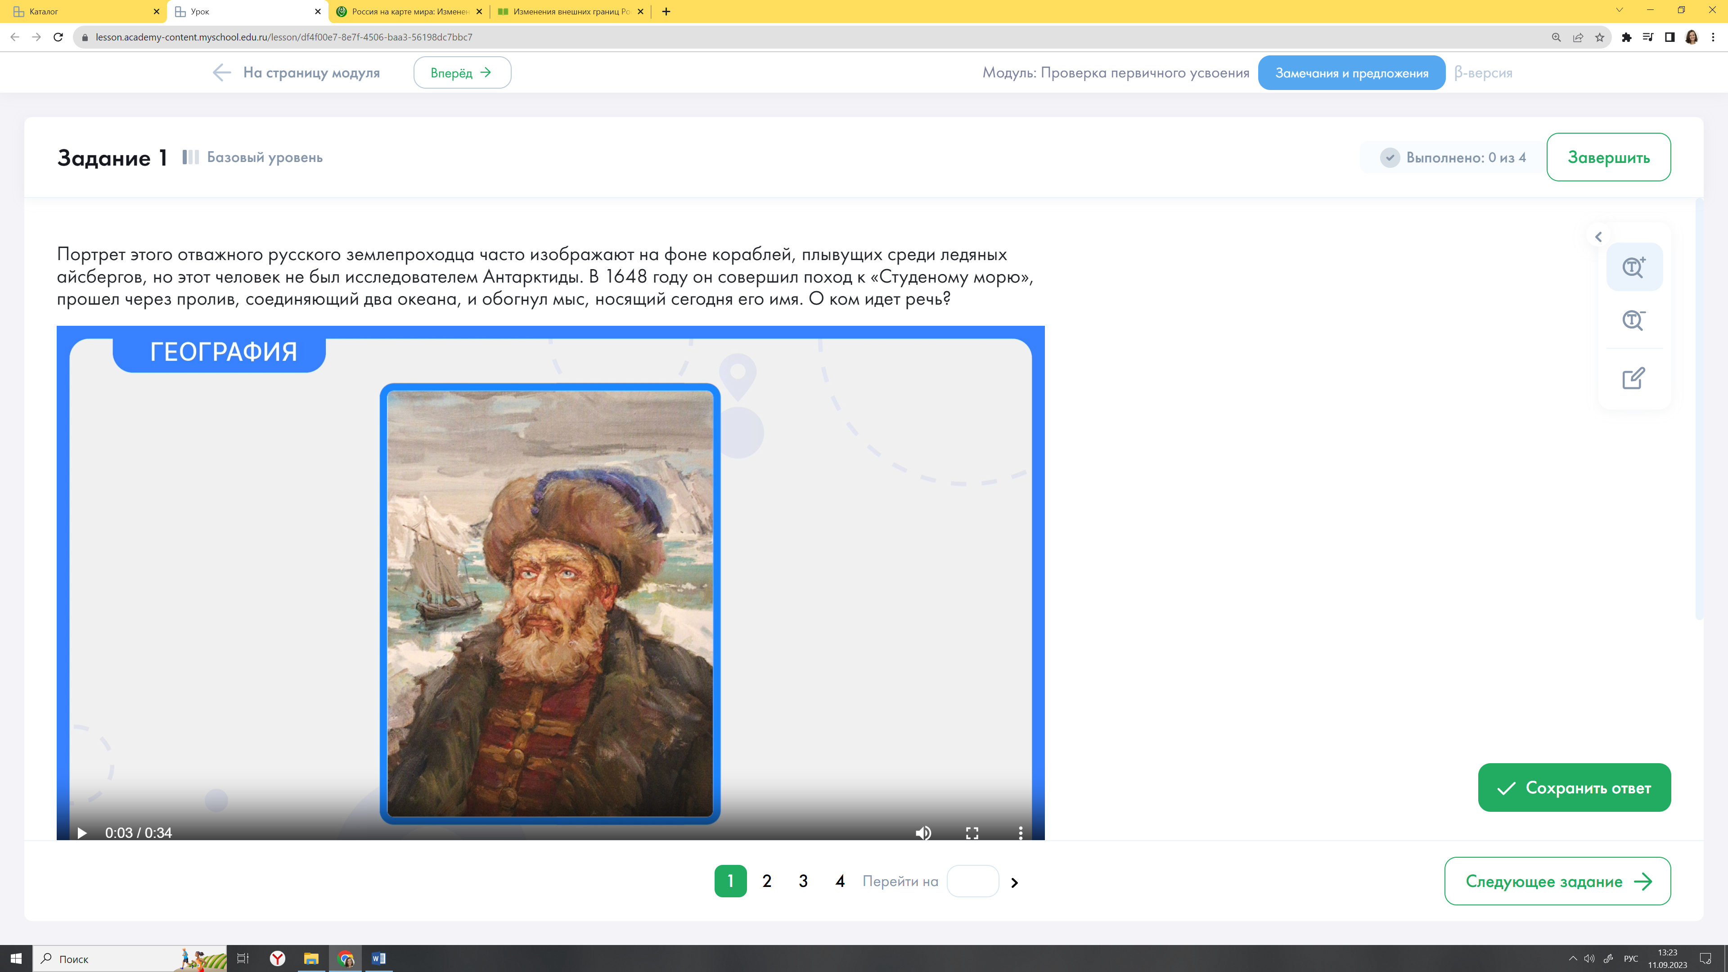This screenshot has height=972, width=1728.
Task: Switch to the Каталог browser tab
Action: (83, 11)
